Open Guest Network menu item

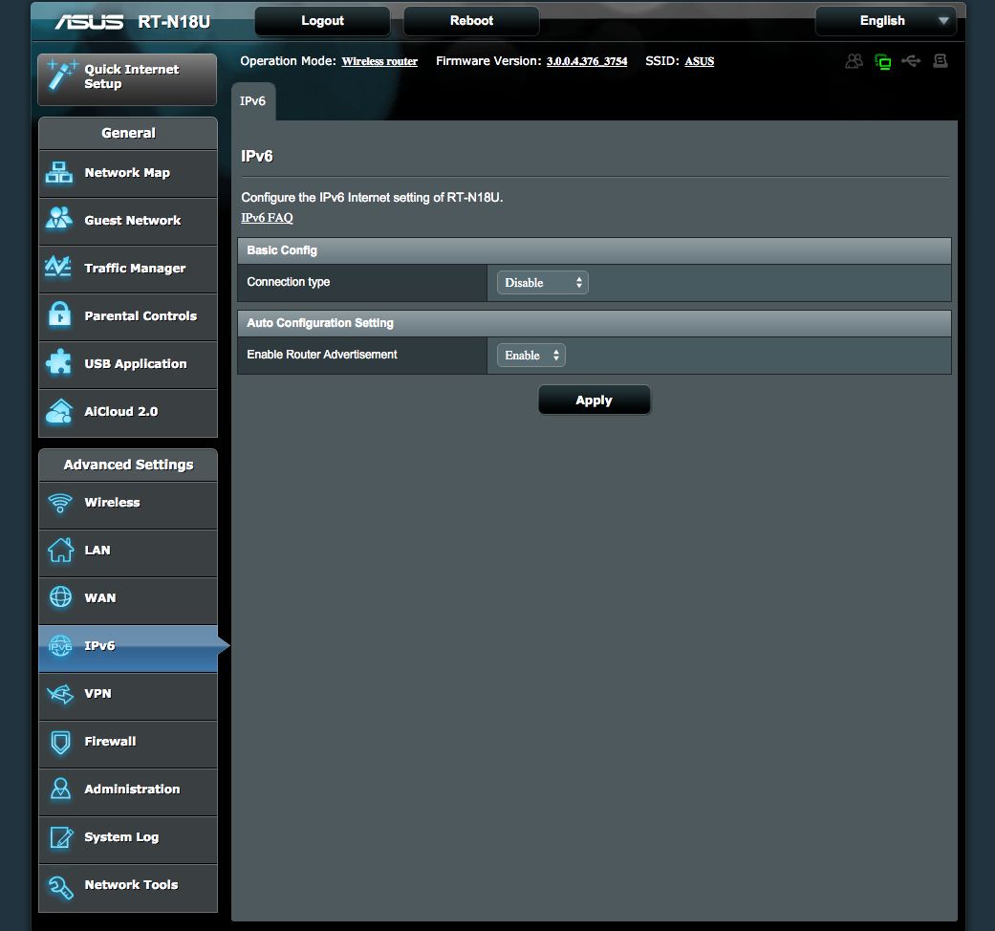coord(127,221)
